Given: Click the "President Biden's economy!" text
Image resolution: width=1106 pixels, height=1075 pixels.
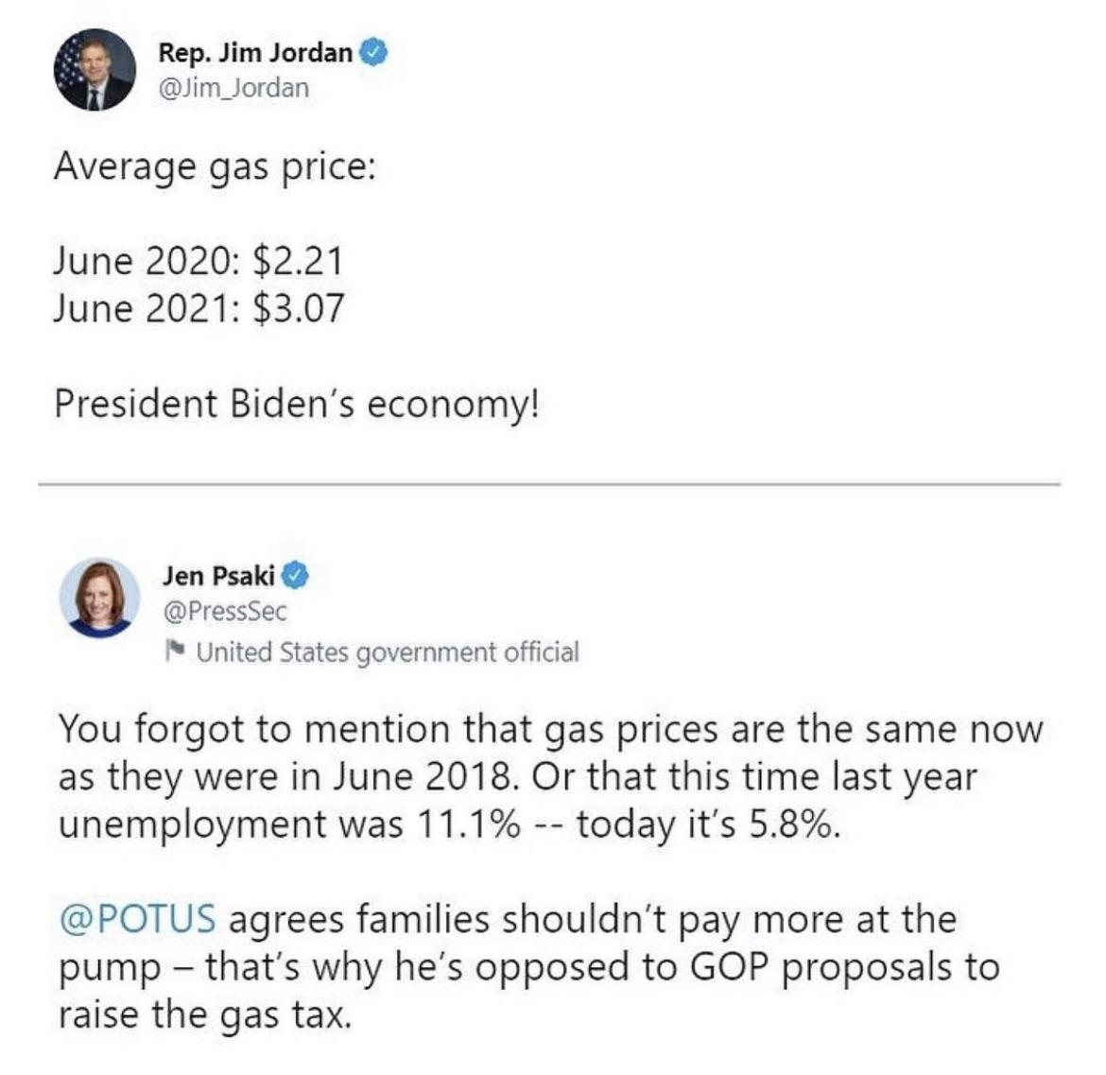Looking at the screenshot, I should (x=298, y=404).
